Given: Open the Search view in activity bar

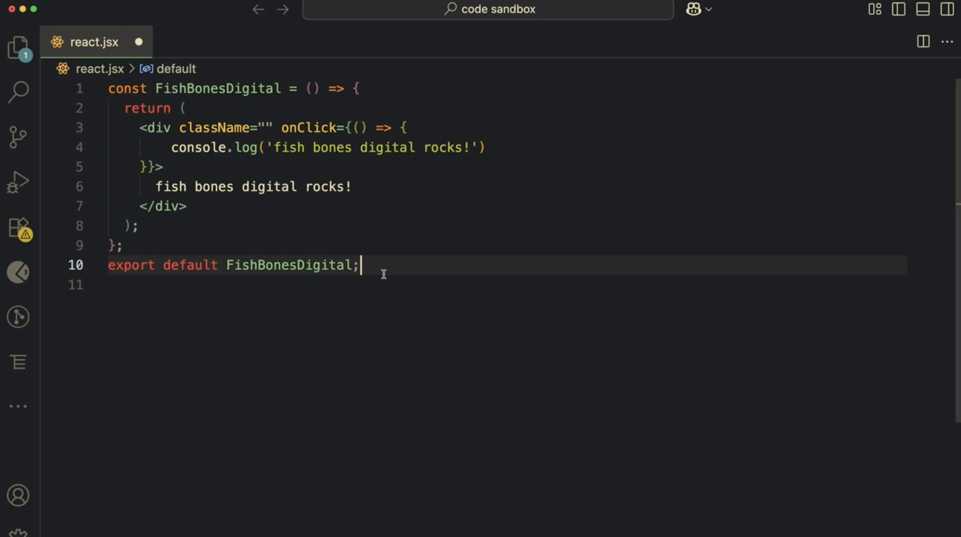Looking at the screenshot, I should [x=18, y=91].
